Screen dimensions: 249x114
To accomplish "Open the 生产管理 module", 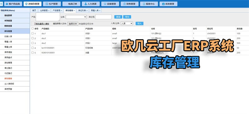I will 52,4.
